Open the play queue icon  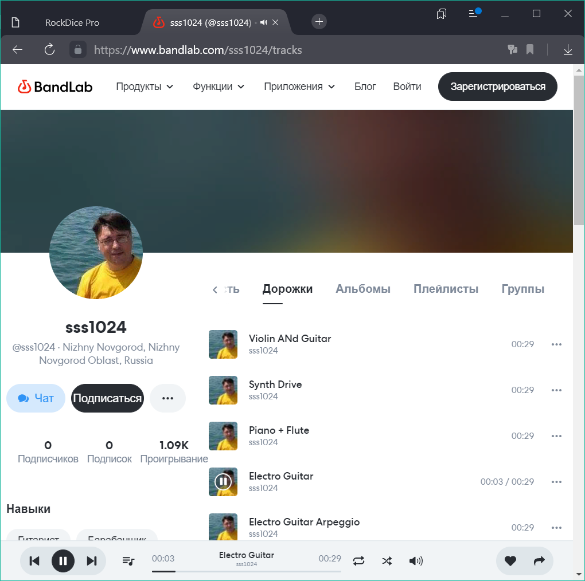[x=128, y=561]
